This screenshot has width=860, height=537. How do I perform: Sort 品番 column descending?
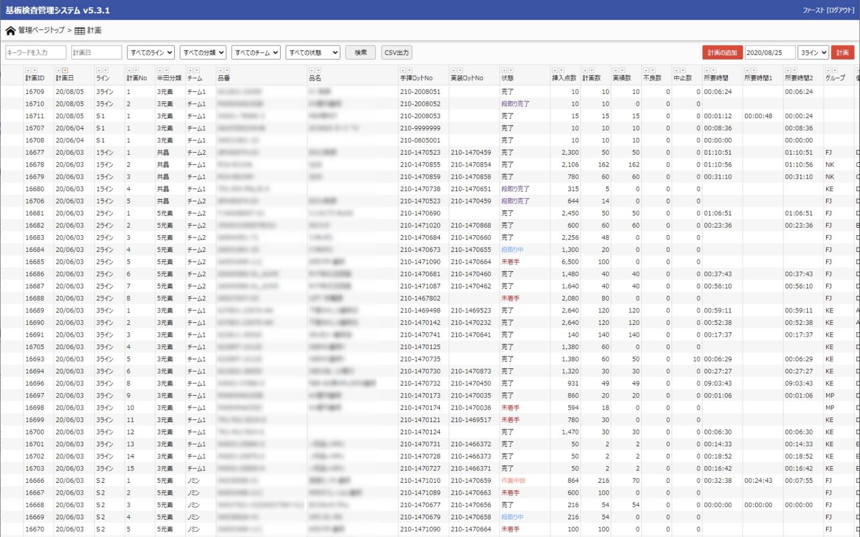(x=227, y=71)
